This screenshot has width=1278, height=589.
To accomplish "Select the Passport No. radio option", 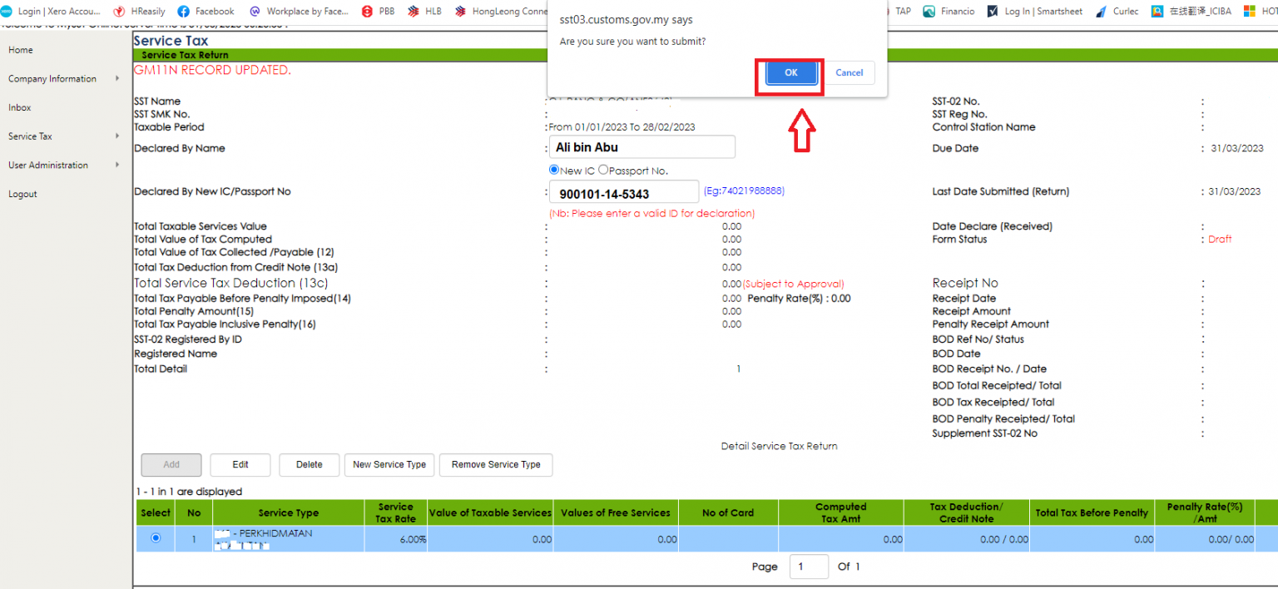I will [x=602, y=170].
